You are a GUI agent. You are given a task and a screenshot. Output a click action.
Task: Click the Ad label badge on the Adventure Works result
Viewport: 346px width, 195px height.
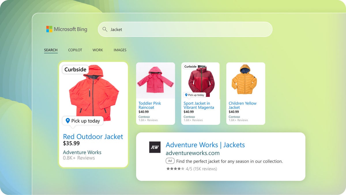coord(170,161)
